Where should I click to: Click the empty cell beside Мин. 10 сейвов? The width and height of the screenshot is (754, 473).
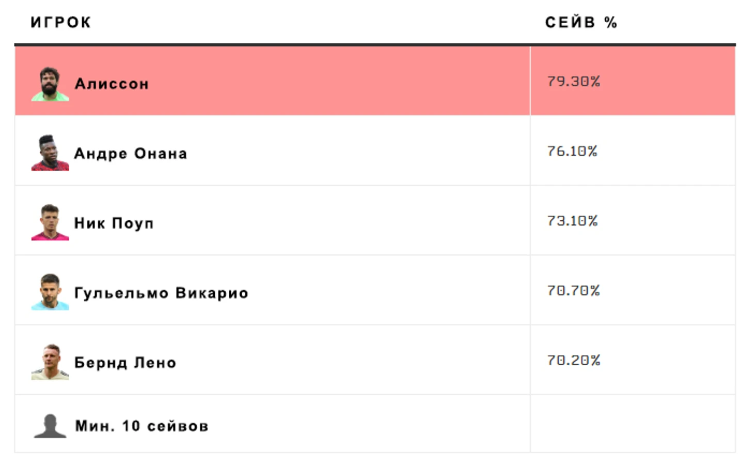[x=633, y=424]
